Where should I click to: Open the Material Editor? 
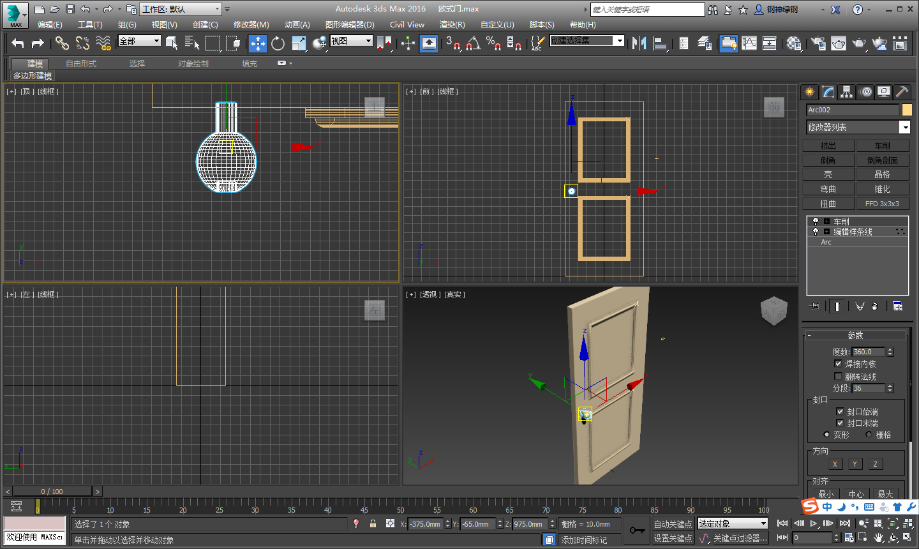click(793, 43)
